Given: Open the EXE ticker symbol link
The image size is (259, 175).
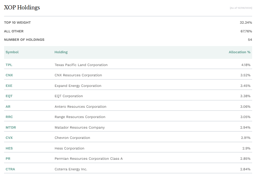Looking at the screenshot, I should (9, 86).
